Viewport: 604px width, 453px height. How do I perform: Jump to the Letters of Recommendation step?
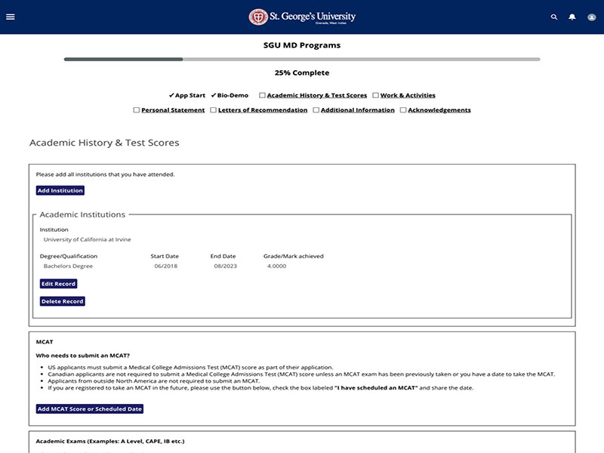pyautogui.click(x=263, y=110)
